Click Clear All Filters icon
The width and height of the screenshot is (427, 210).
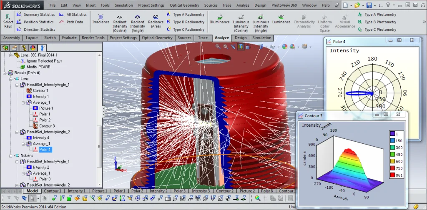[x=17, y=198]
